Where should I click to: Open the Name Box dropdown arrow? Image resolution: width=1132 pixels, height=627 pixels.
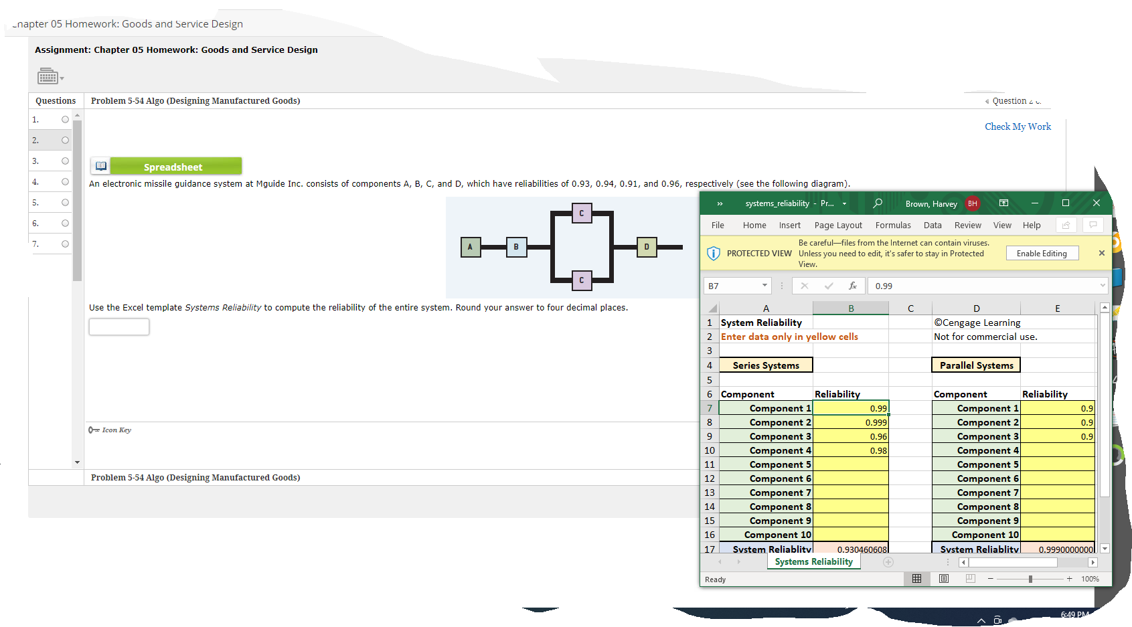[764, 286]
